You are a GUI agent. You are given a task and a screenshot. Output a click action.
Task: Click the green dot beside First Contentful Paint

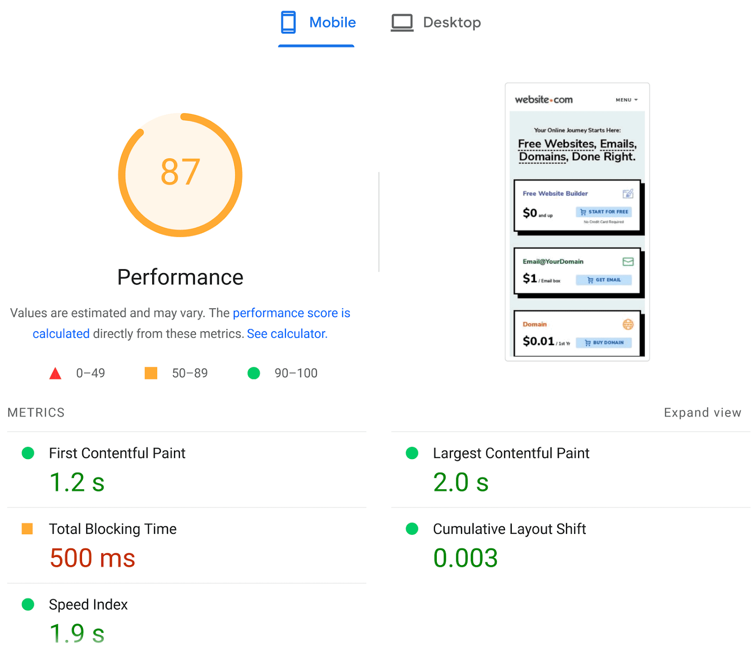pos(28,453)
